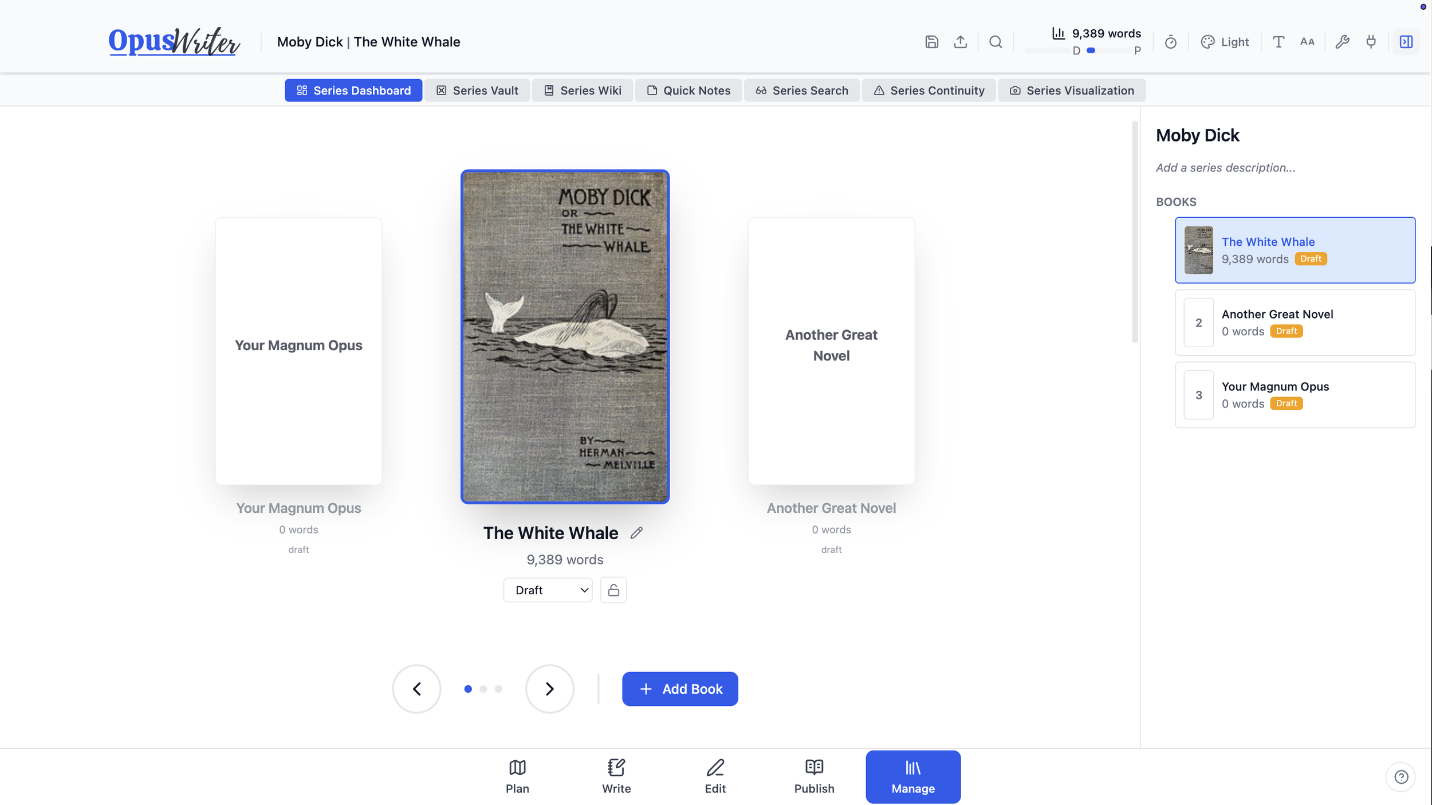This screenshot has width=1432, height=805.
Task: Open the writing timer icon
Action: (1171, 42)
